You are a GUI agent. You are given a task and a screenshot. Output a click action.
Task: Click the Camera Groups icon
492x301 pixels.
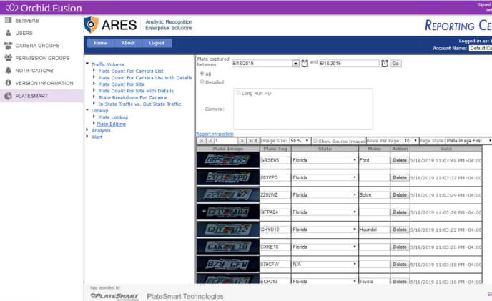pyautogui.click(x=8, y=46)
